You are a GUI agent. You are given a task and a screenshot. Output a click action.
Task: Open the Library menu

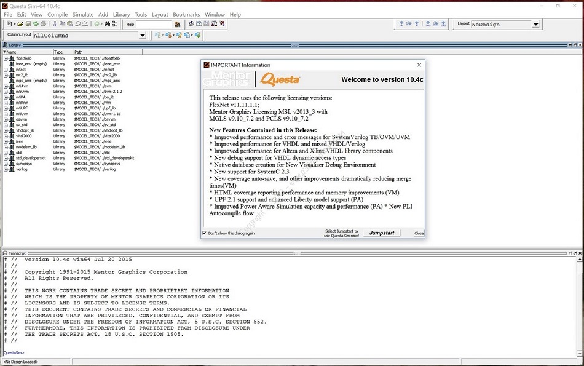122,15
